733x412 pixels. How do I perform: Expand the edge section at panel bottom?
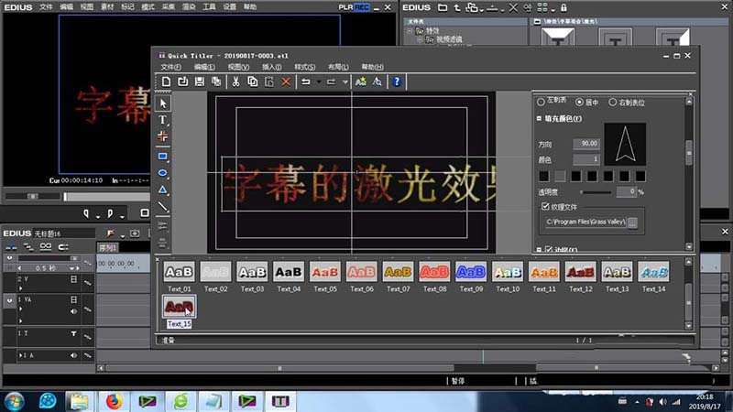click(x=539, y=250)
